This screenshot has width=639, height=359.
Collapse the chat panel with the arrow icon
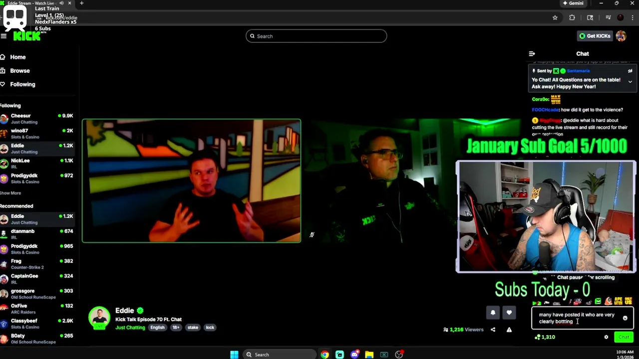pyautogui.click(x=532, y=53)
